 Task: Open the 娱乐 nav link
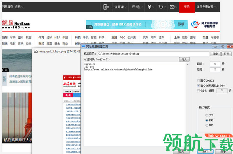coord(5,43)
